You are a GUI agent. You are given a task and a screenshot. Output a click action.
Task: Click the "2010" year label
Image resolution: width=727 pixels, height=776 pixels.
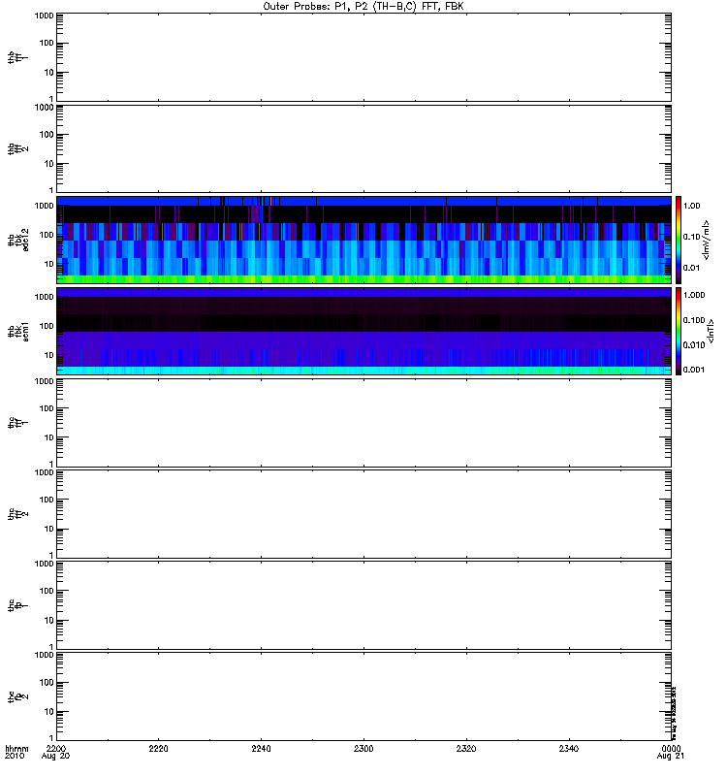coord(15,757)
